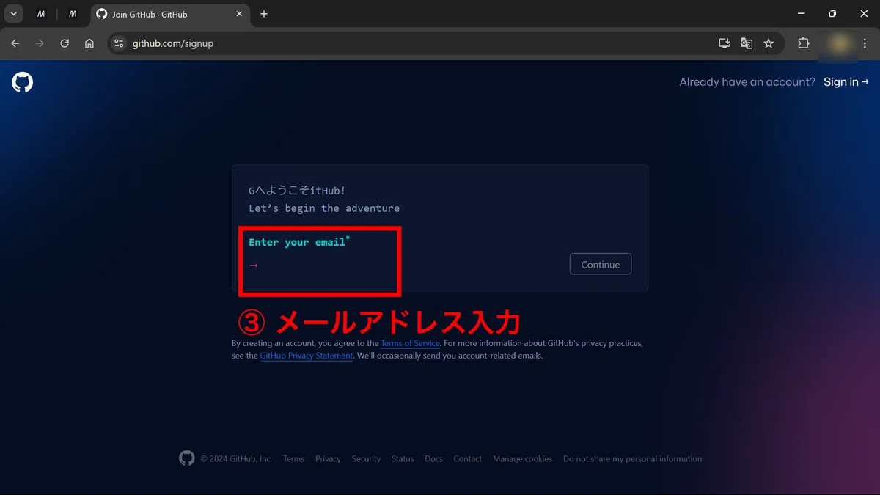Check the Status footer link
This screenshot has height=495, width=880.
(x=403, y=459)
